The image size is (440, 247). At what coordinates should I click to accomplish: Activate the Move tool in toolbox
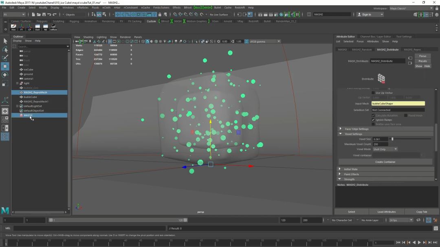[5, 66]
